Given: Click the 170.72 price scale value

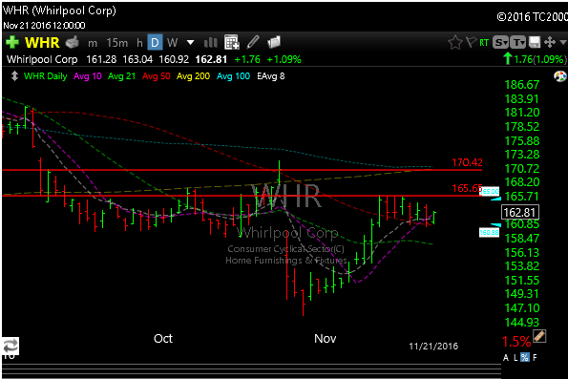Looking at the screenshot, I should [521, 168].
